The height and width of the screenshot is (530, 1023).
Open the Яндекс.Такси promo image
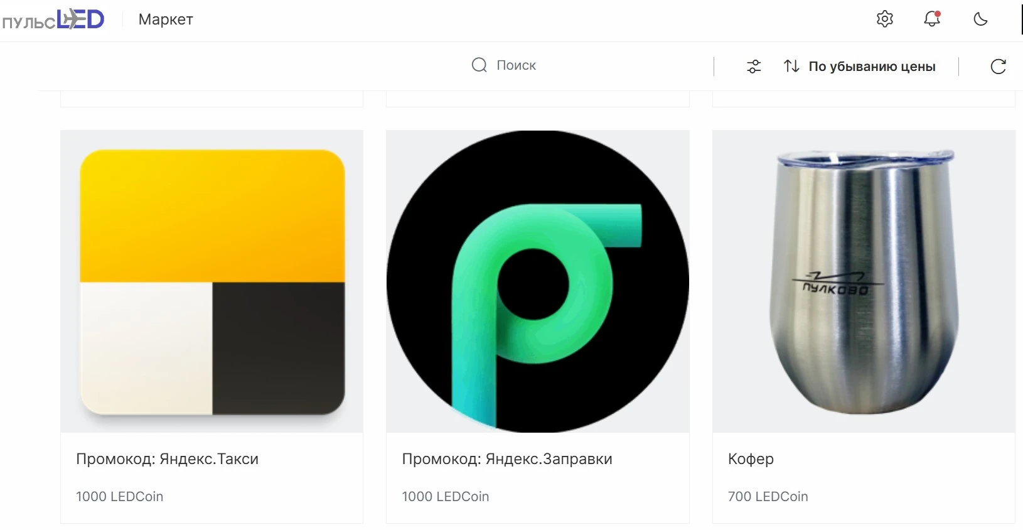coord(212,281)
